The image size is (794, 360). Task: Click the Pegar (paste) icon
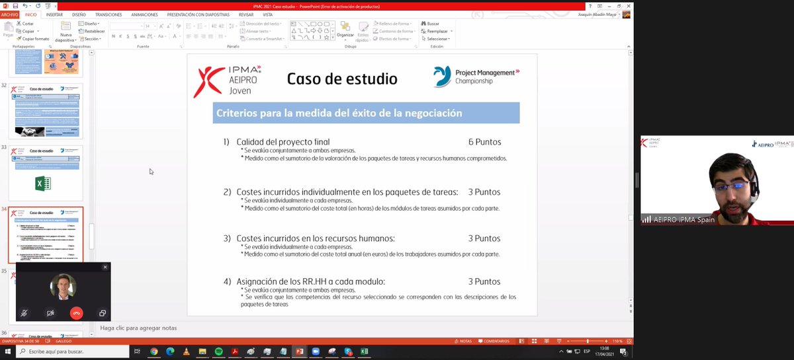point(8,28)
